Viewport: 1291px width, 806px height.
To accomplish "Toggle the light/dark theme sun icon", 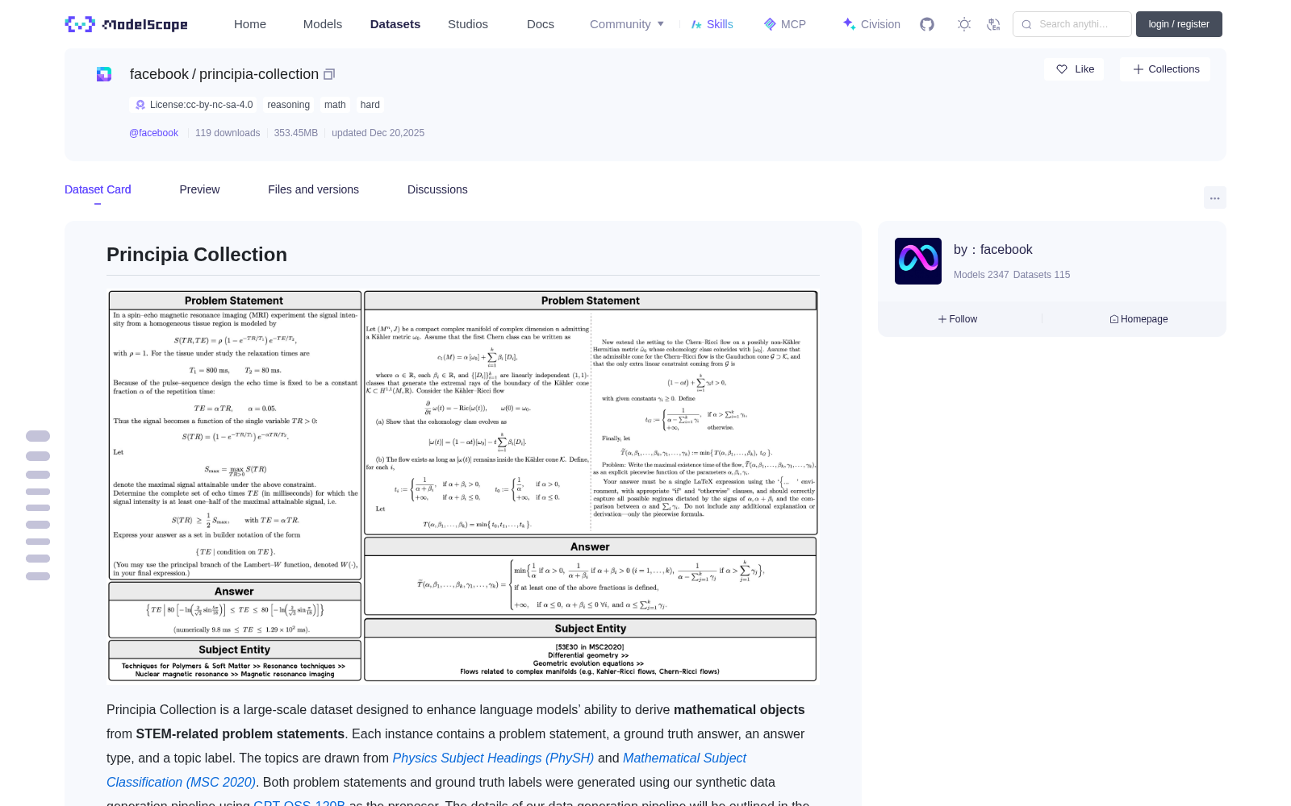I will click(x=964, y=24).
